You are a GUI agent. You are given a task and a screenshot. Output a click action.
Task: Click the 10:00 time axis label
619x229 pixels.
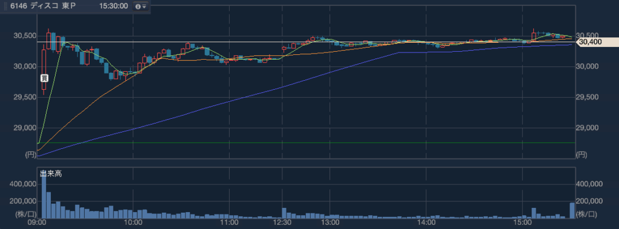point(133,223)
